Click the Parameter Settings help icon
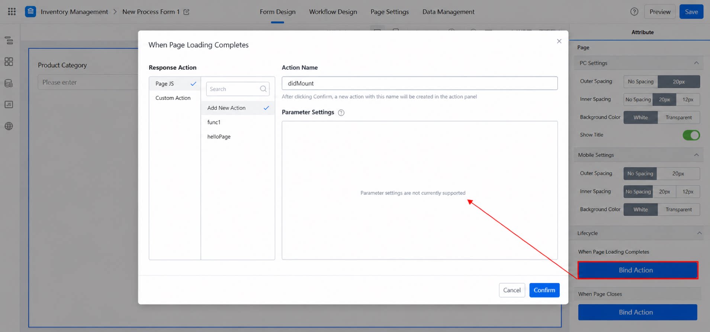 point(341,112)
